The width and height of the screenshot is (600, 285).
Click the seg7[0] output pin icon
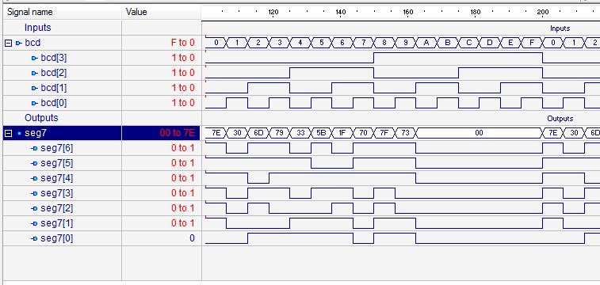pos(35,239)
